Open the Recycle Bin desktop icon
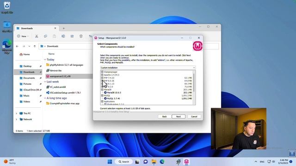This screenshot has width=296, height=166. pyautogui.click(x=7, y=7)
